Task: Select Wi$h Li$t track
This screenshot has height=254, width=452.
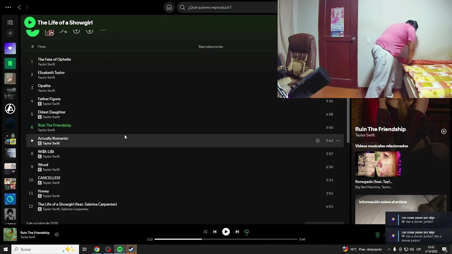Action: pos(46,152)
